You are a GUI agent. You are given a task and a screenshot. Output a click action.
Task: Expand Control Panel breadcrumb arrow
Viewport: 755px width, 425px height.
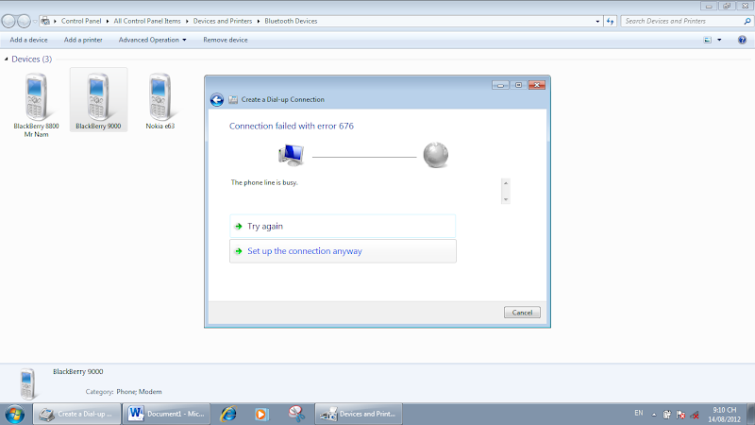coord(108,21)
